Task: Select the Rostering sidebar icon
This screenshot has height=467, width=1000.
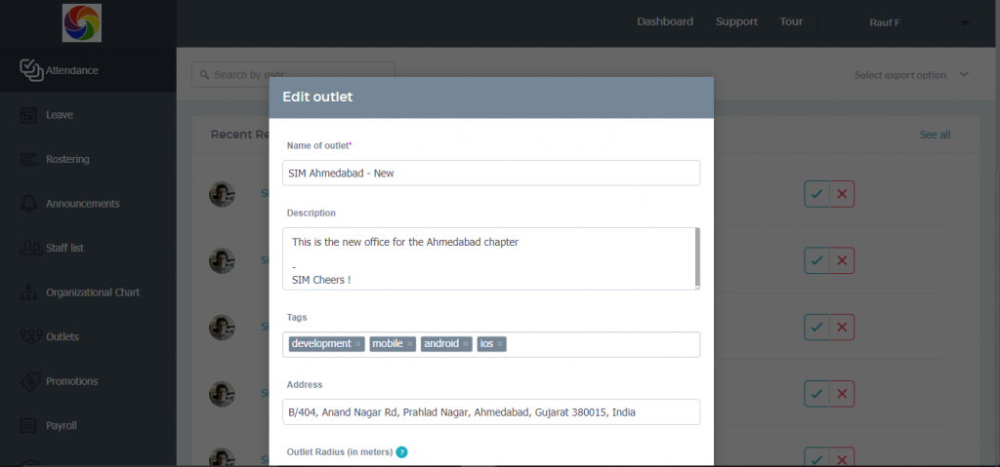Action: (x=29, y=159)
